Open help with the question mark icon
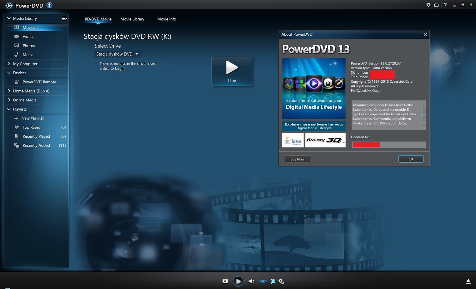 click(445, 5)
